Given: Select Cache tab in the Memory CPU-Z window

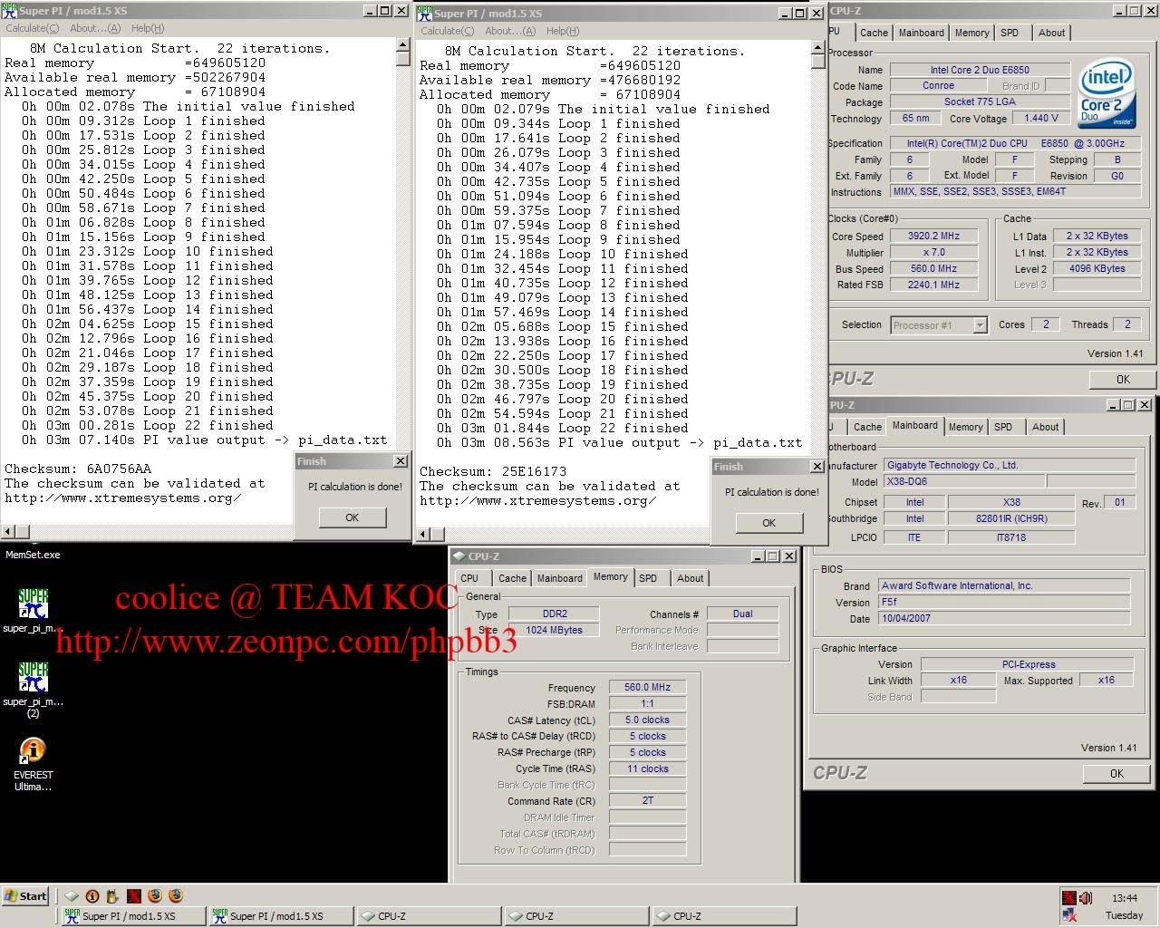Looking at the screenshot, I should click(x=512, y=578).
